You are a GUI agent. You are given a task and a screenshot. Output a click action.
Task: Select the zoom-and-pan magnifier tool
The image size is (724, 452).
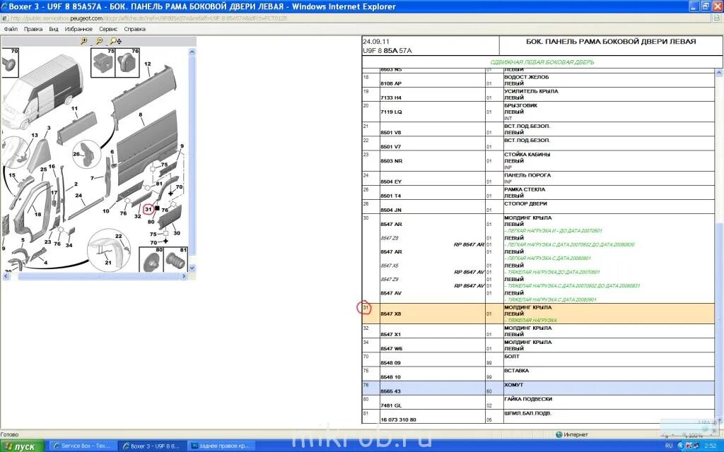115,41
